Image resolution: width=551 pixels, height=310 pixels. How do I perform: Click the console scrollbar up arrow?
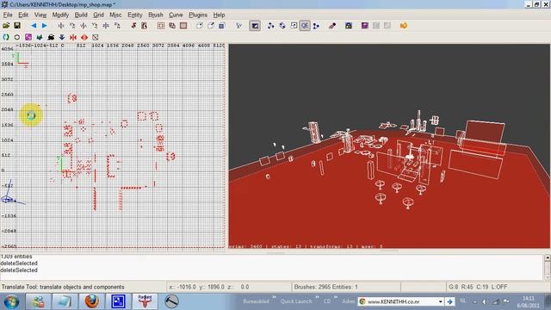548,258
